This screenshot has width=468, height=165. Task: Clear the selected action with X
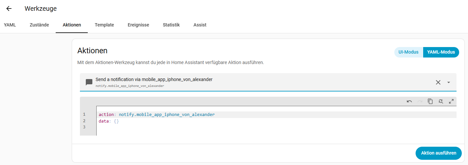point(438,82)
